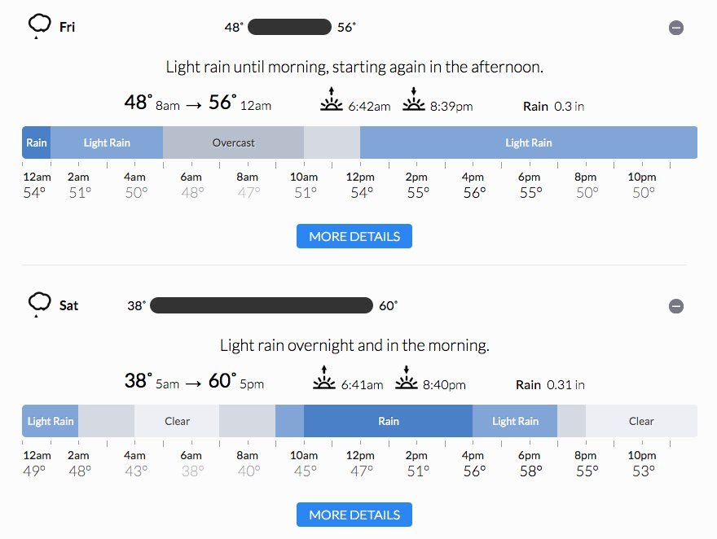Collapse the Saturday forecast panel
717x539 pixels.
coord(676,306)
